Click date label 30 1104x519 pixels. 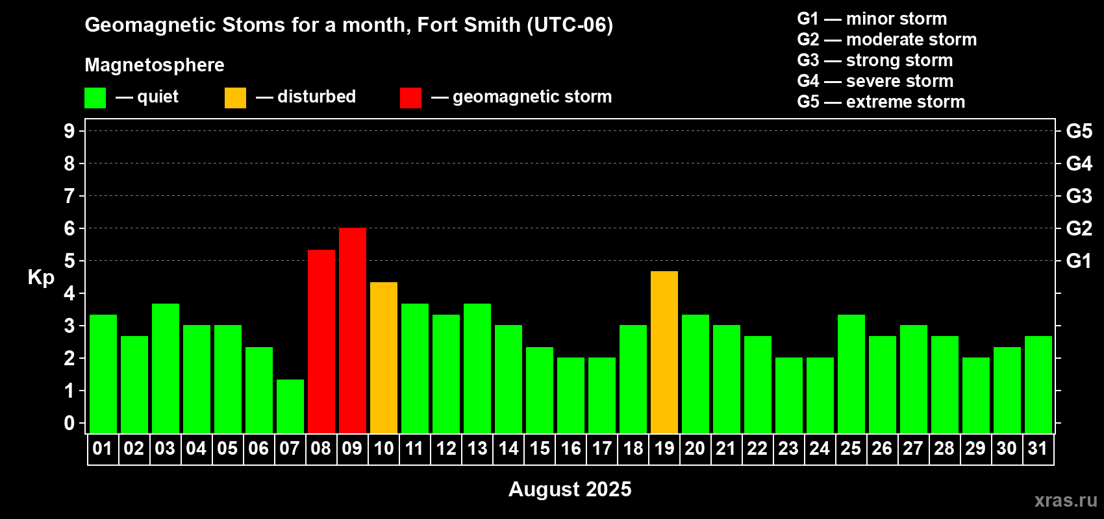coord(1007,448)
